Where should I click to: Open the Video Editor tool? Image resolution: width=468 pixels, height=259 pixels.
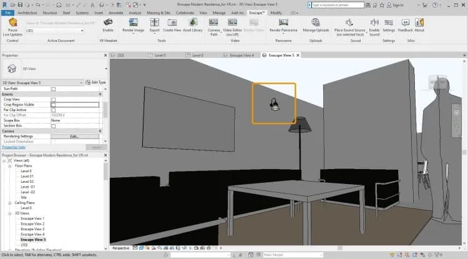point(232,22)
